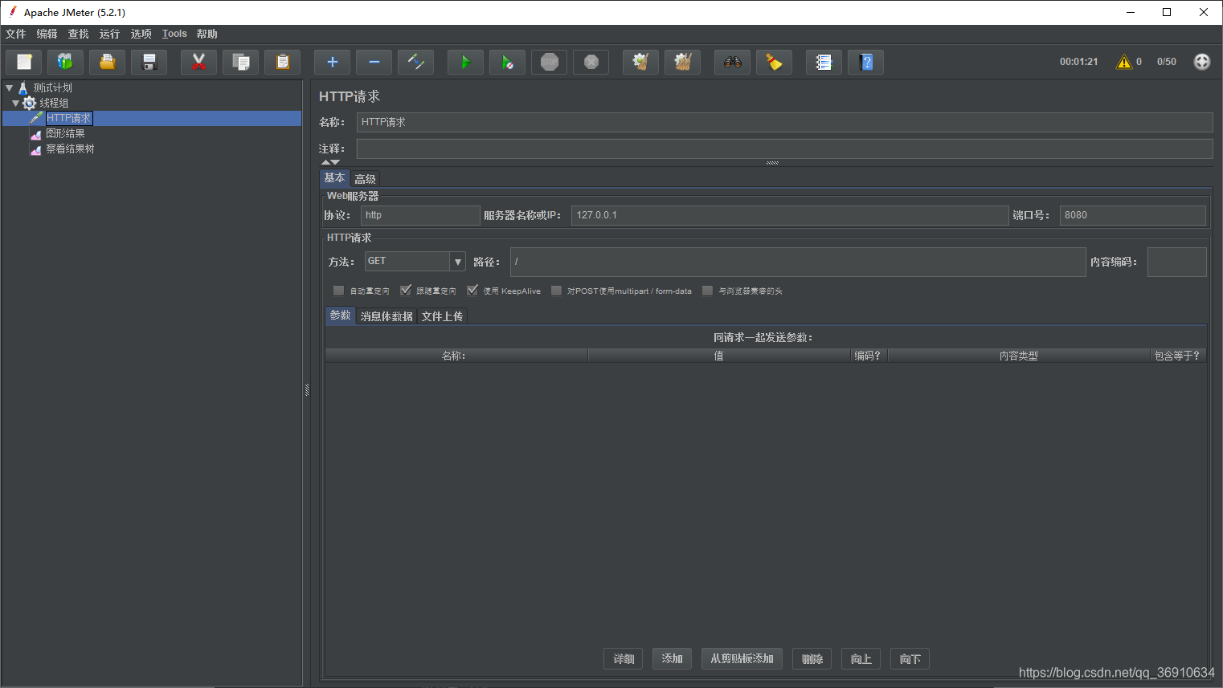
Task: Click the 删除 button
Action: [x=812, y=659]
